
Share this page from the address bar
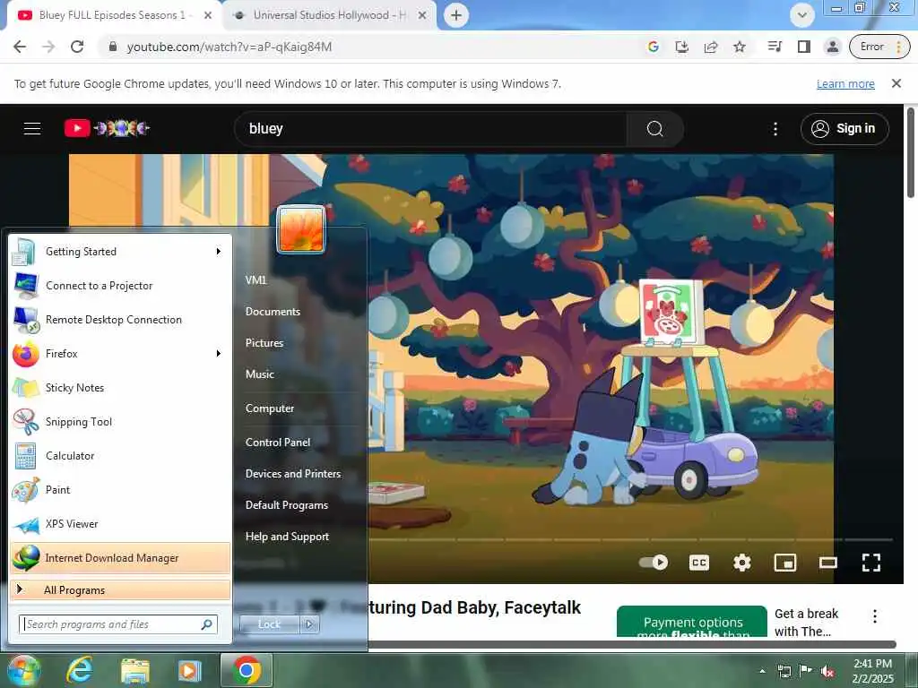pyautogui.click(x=710, y=47)
